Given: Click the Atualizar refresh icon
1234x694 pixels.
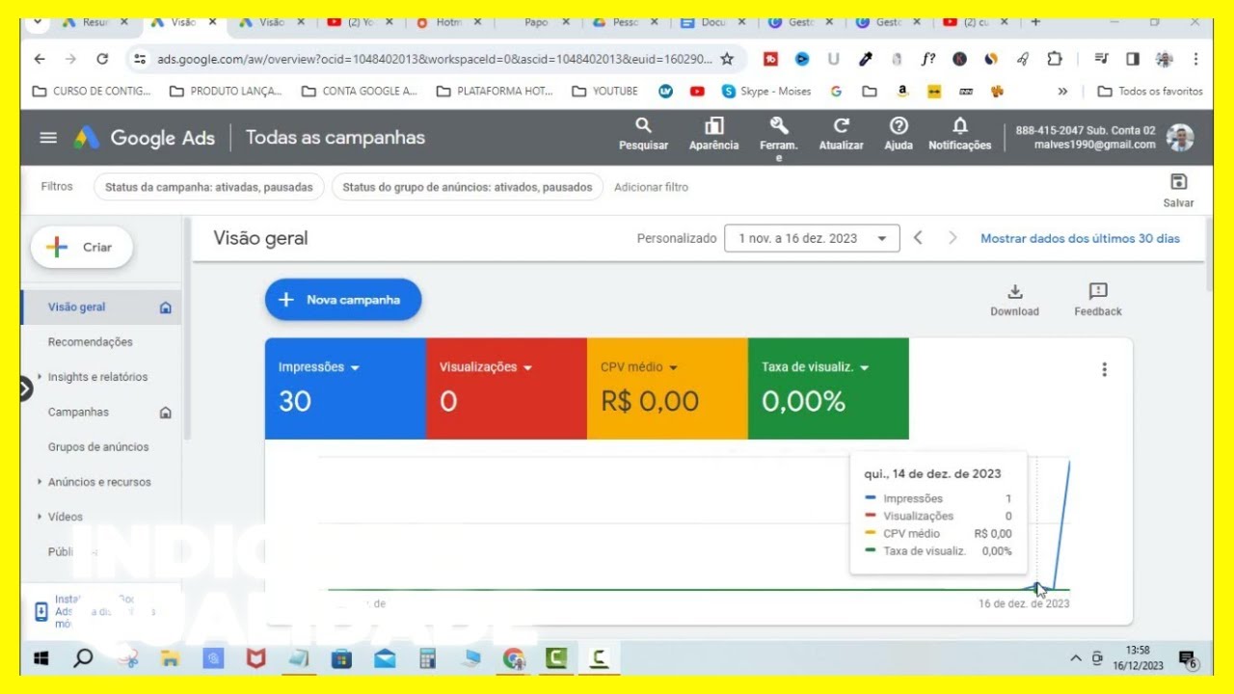Looking at the screenshot, I should pyautogui.click(x=842, y=126).
